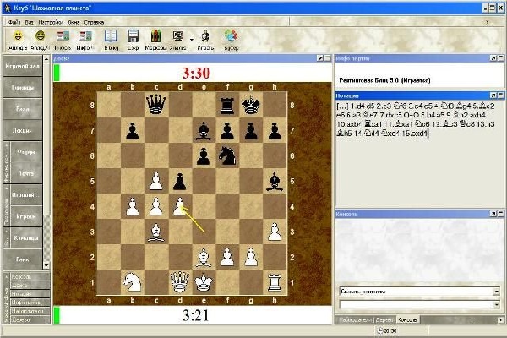Click the black bishop on h5
The image size is (507, 338).
275,181
